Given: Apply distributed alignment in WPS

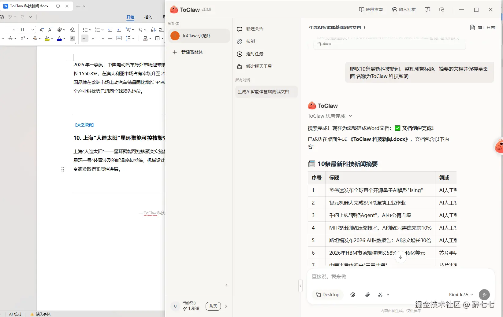Looking at the screenshot, I should (x=119, y=38).
